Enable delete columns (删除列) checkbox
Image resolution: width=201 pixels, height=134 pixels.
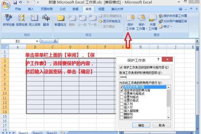pyautogui.click(x=122, y=114)
